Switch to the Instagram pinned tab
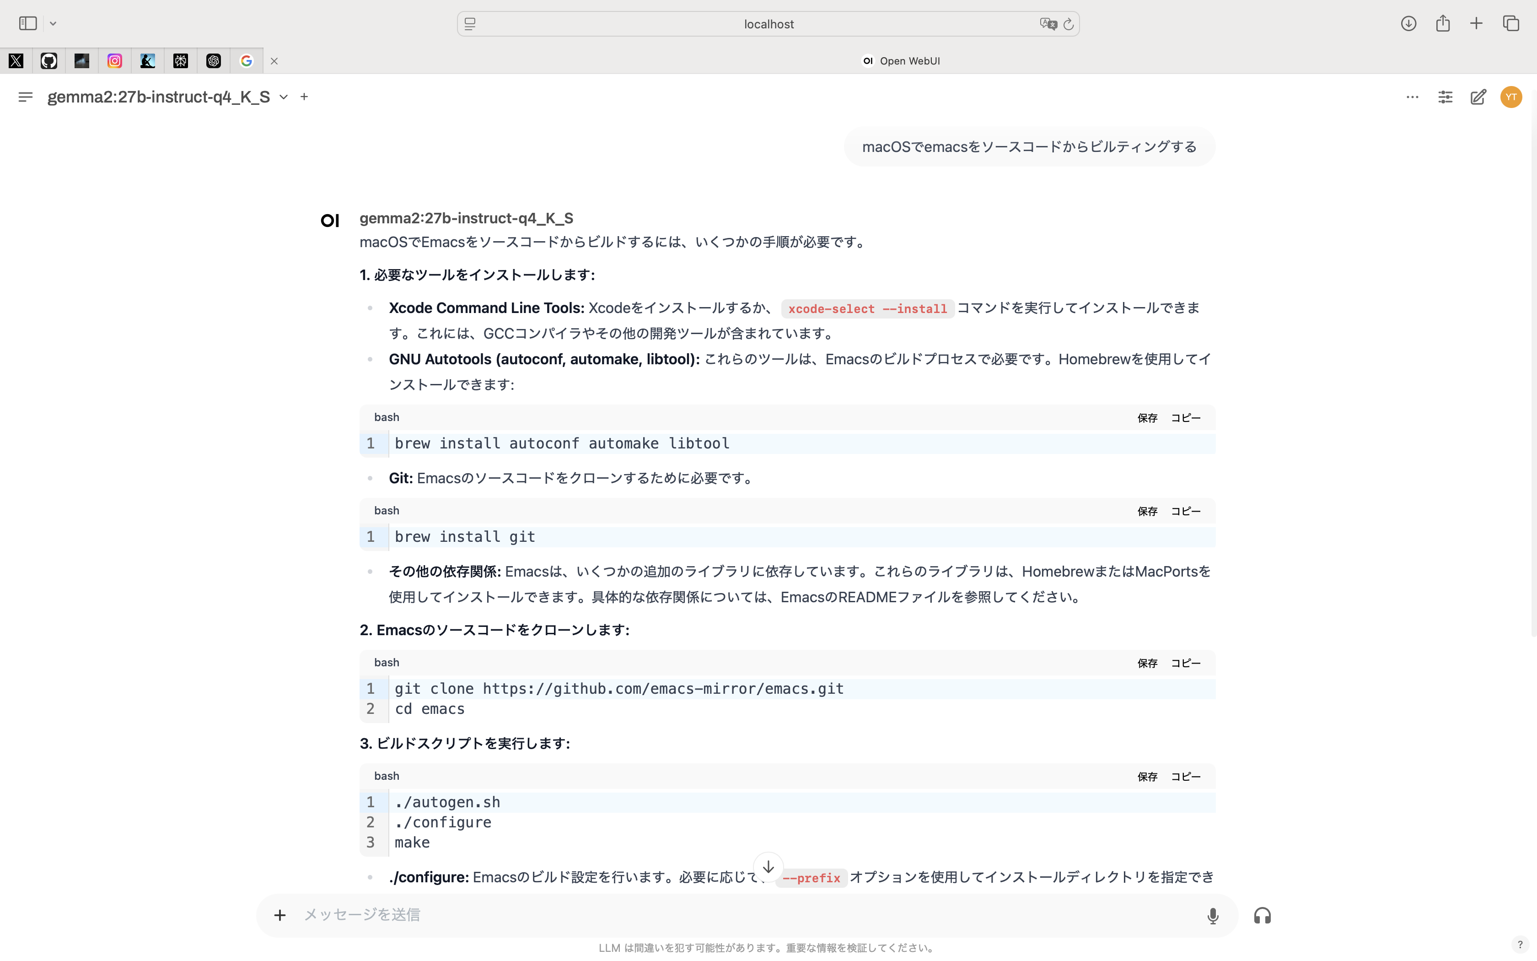Screen dimensions: 1537x961 click(x=115, y=61)
